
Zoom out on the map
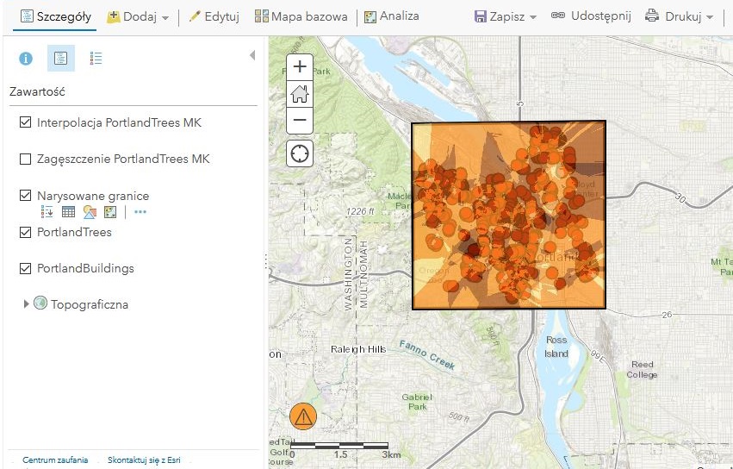click(300, 121)
